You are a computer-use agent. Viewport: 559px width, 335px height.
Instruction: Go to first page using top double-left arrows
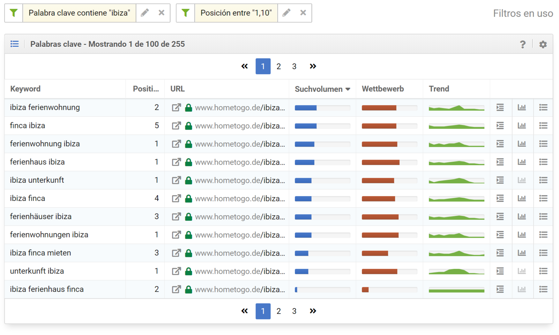point(245,66)
